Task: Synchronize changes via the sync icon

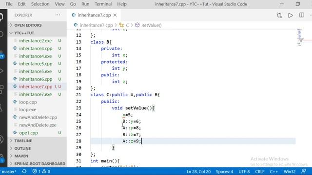Action: (24, 171)
